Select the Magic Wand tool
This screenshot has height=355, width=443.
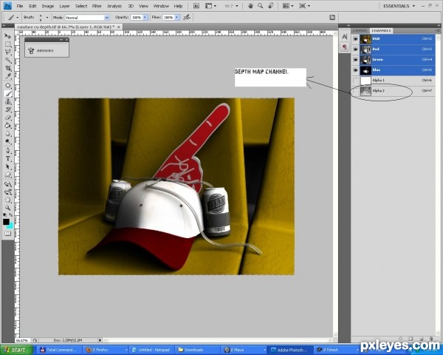click(x=8, y=60)
